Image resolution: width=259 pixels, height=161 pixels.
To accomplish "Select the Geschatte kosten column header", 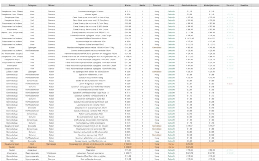I will tap(189, 5).
